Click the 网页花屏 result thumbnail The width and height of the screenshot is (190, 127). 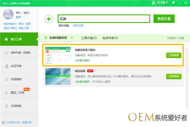pos(58,76)
